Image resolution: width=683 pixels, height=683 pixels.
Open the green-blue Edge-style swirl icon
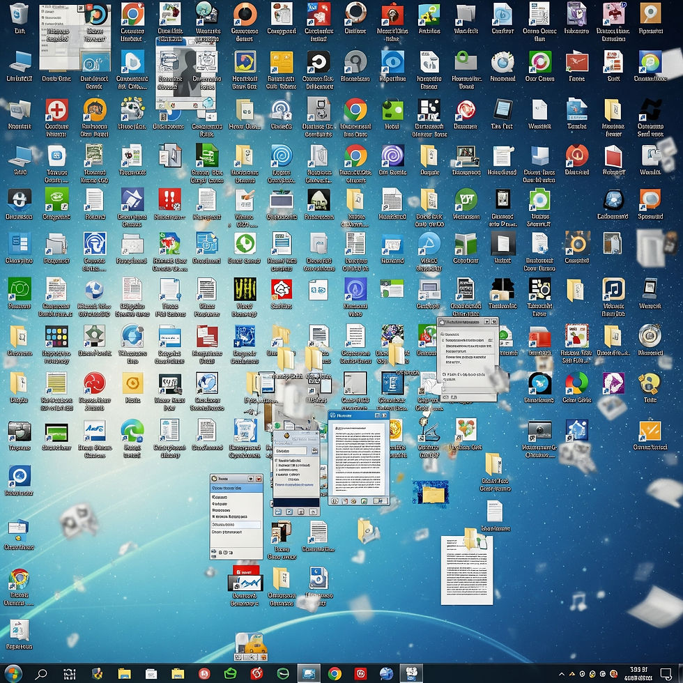coord(132,431)
